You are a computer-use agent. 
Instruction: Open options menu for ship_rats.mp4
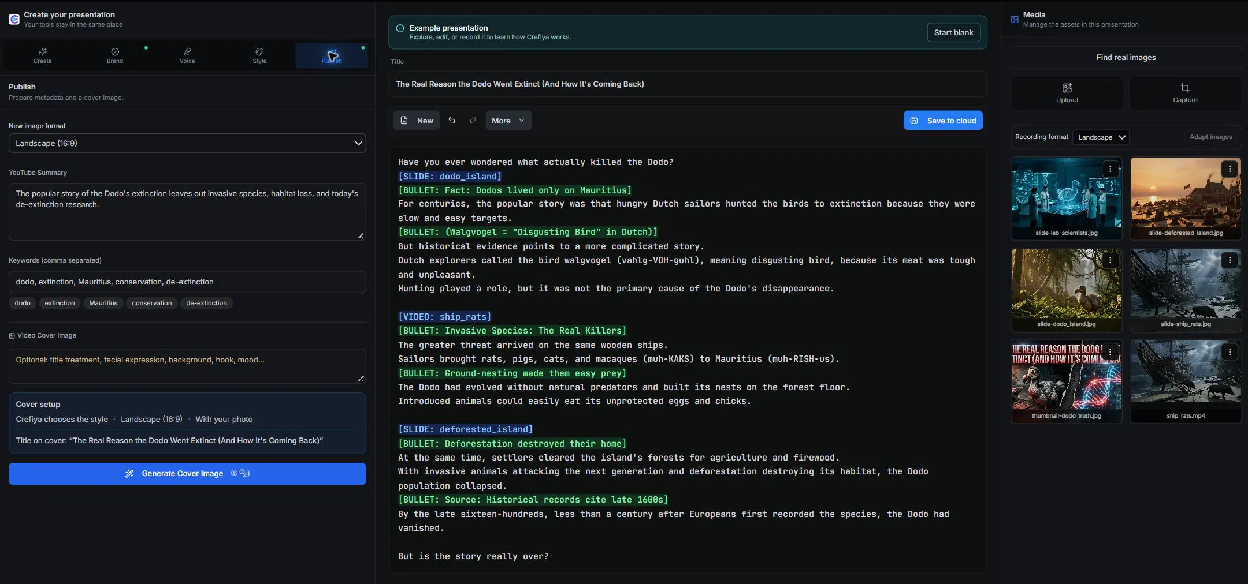(x=1230, y=352)
